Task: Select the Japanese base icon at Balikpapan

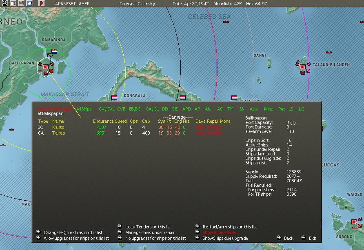Action: click(46, 67)
